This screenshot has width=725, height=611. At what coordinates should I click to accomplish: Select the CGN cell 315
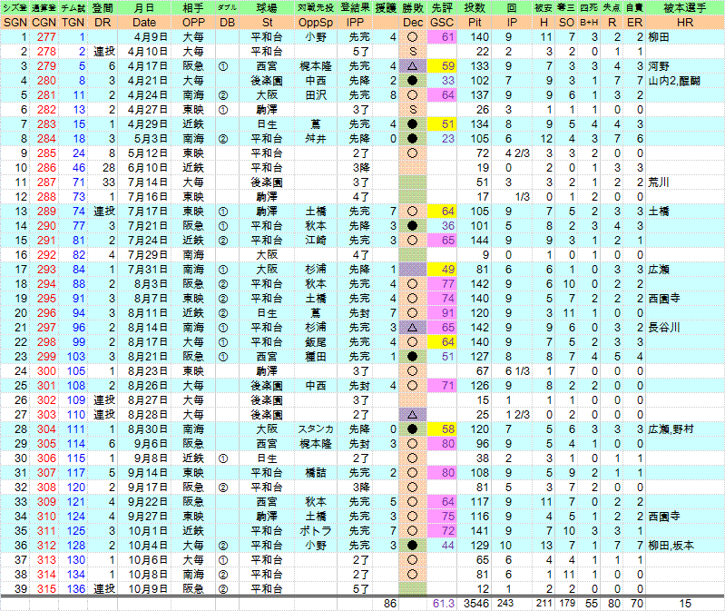pos(46,589)
